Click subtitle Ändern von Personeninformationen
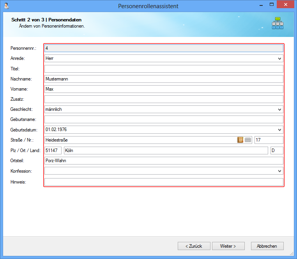Image resolution: width=297 pixels, height=259 pixels. pyautogui.click(x=52, y=26)
